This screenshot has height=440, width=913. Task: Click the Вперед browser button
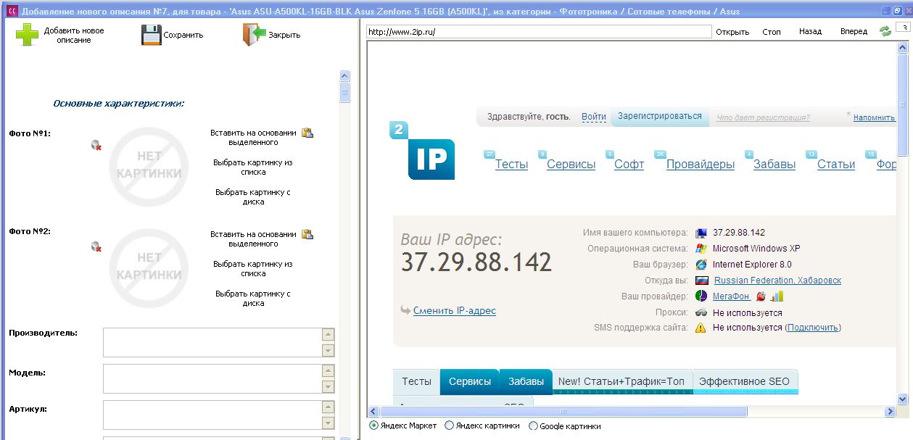[x=854, y=32]
